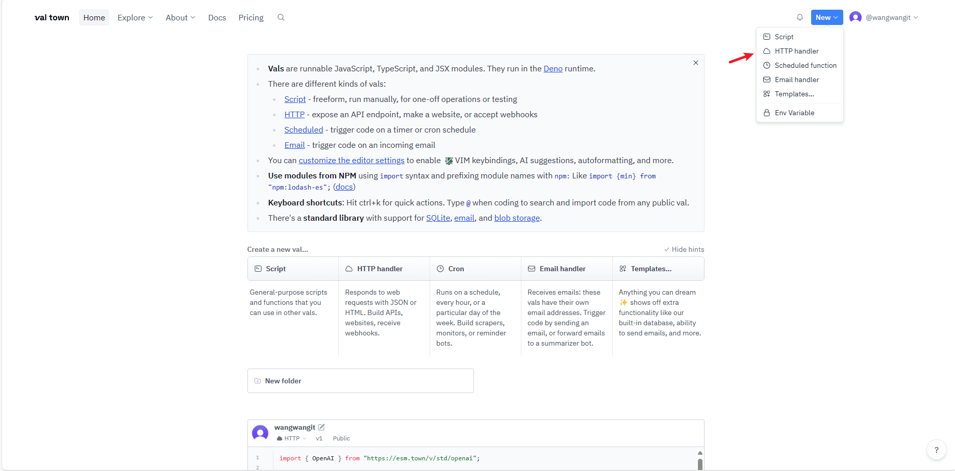Follow the Deno runtime link
This screenshot has width=955, height=471.
(x=553, y=68)
